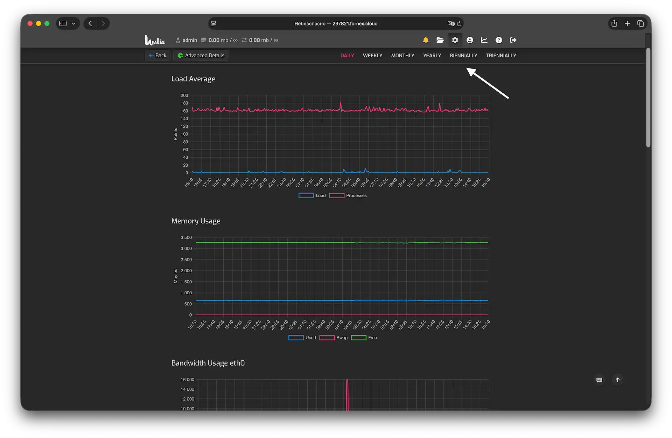Image resolution: width=672 pixels, height=438 pixels.
Task: Click the page vertical scrollbar
Action: [648, 98]
